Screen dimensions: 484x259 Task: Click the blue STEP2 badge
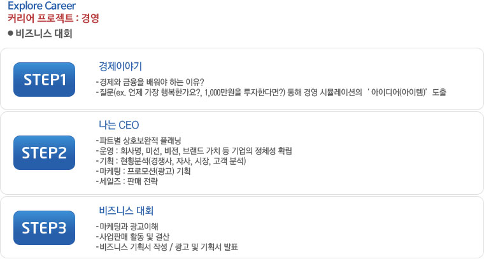tap(45, 153)
